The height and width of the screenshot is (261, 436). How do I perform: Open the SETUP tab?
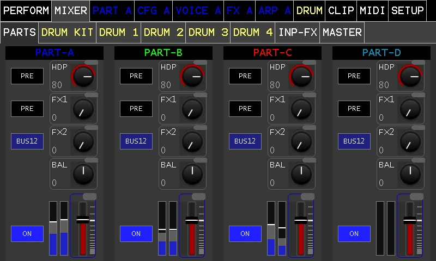[407, 11]
